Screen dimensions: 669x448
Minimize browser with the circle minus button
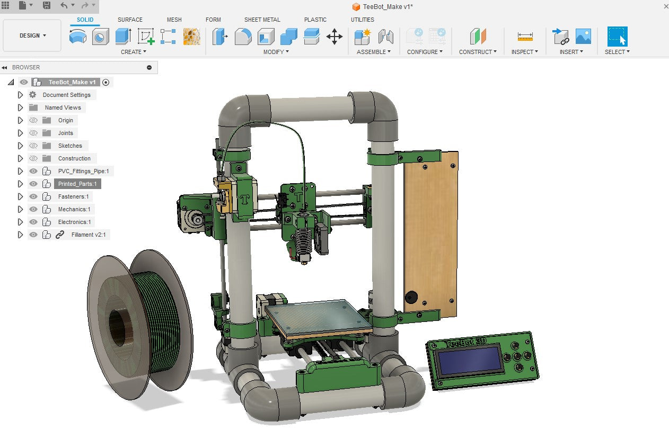click(x=149, y=67)
